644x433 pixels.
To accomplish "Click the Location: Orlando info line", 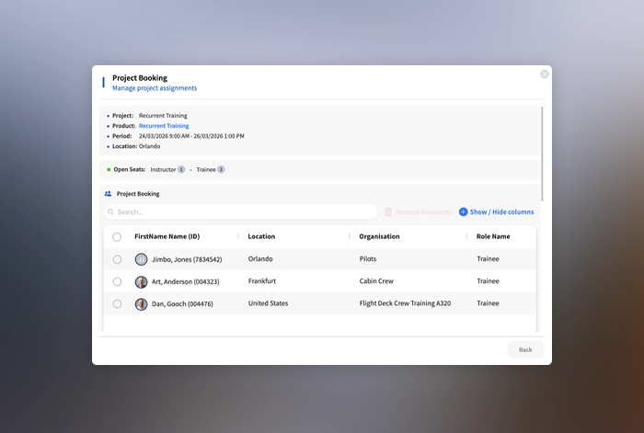I will pyautogui.click(x=136, y=146).
